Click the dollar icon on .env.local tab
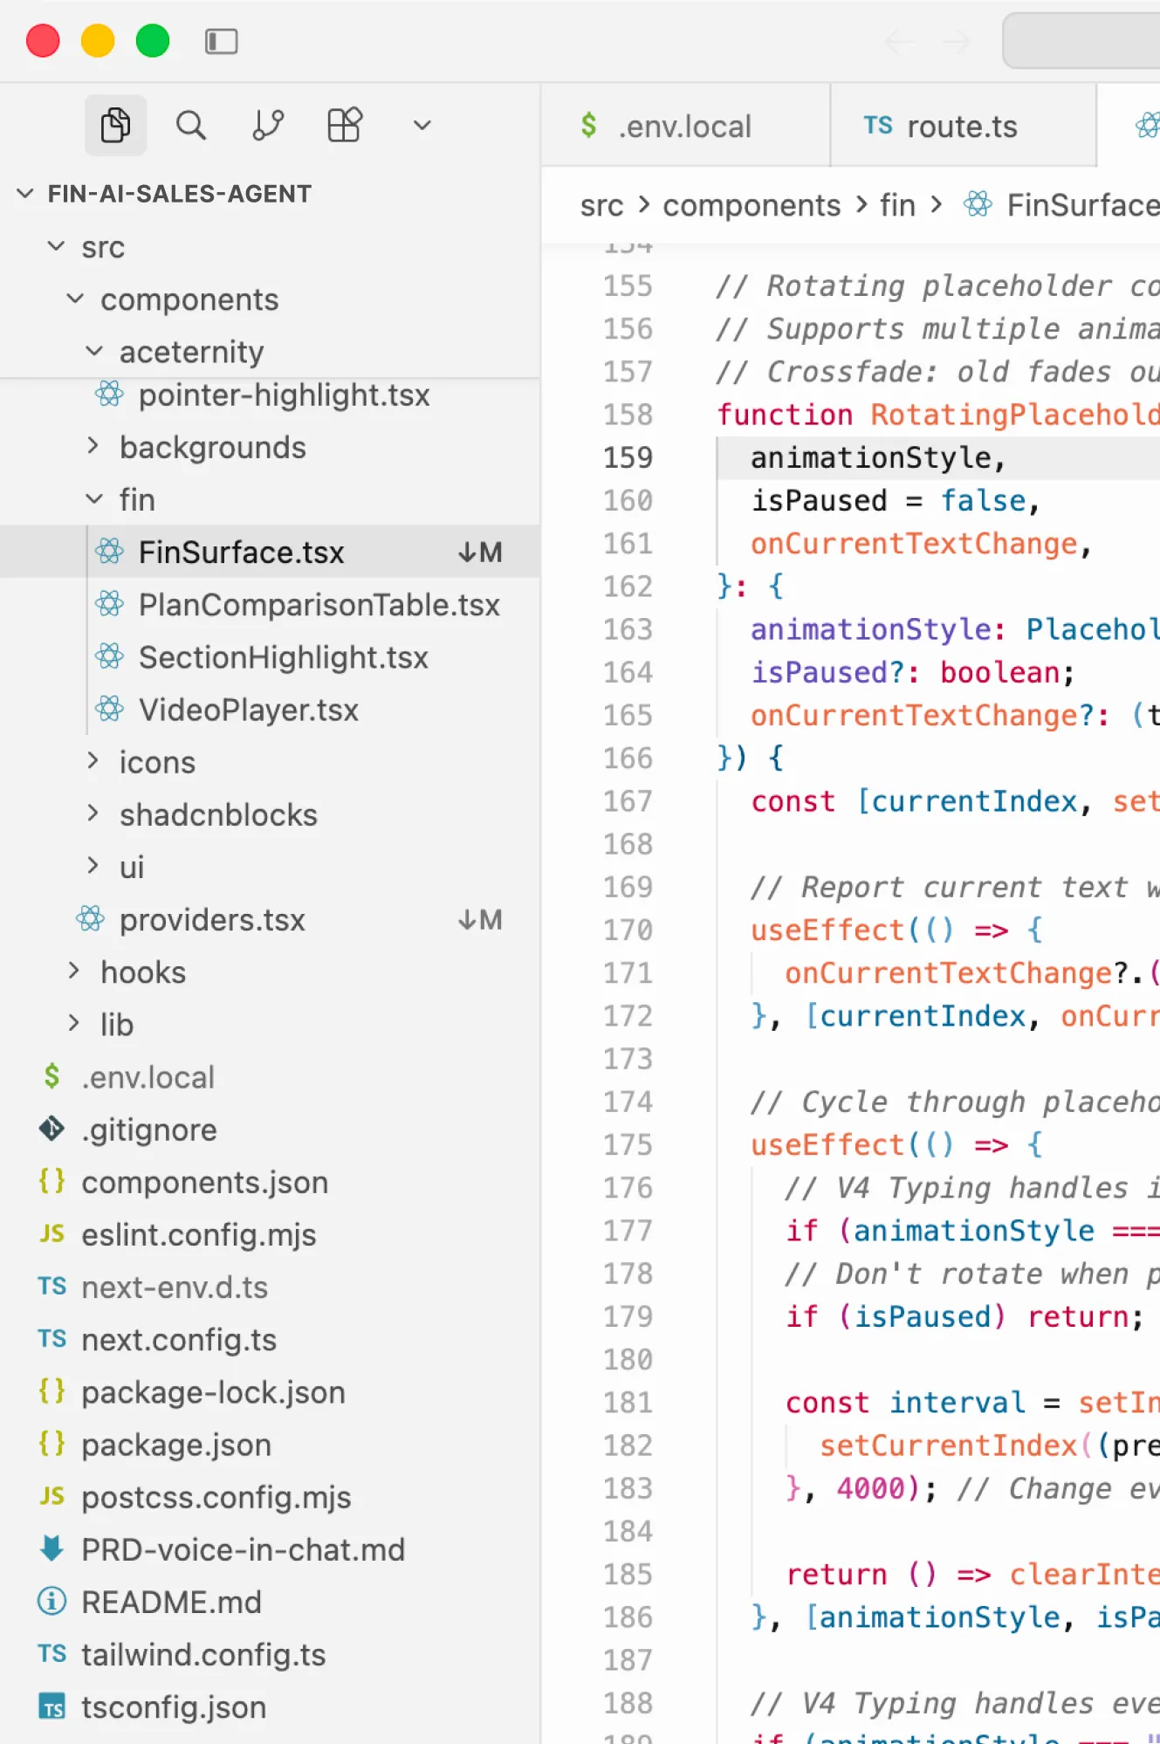The height and width of the screenshot is (1744, 1160). pyautogui.click(x=589, y=126)
